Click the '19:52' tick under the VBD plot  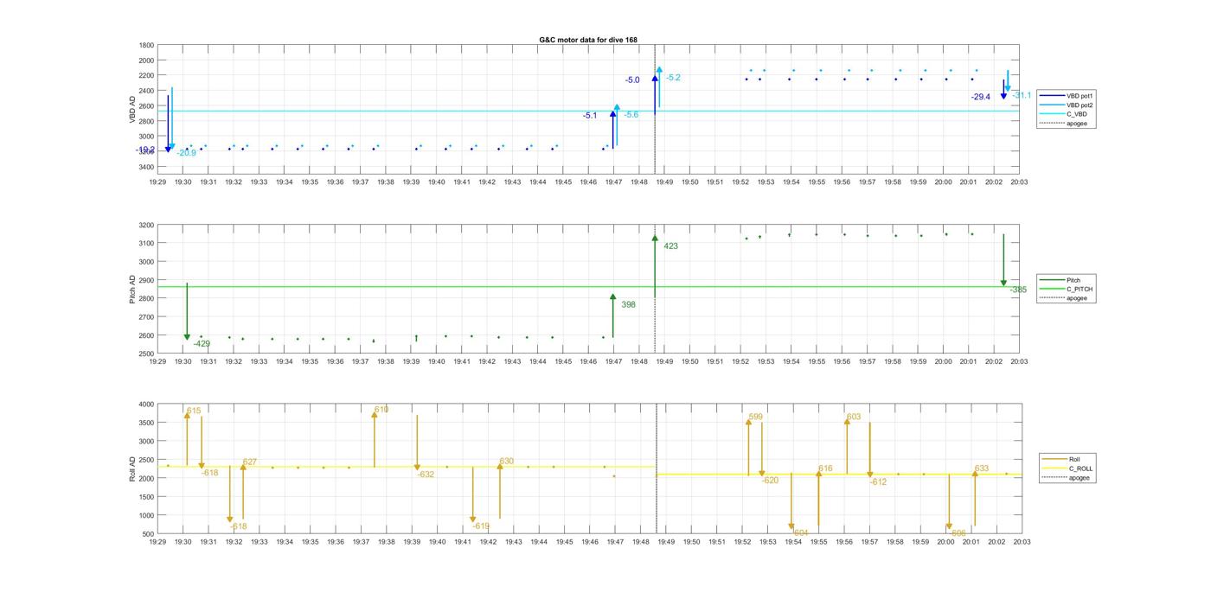coord(741,182)
